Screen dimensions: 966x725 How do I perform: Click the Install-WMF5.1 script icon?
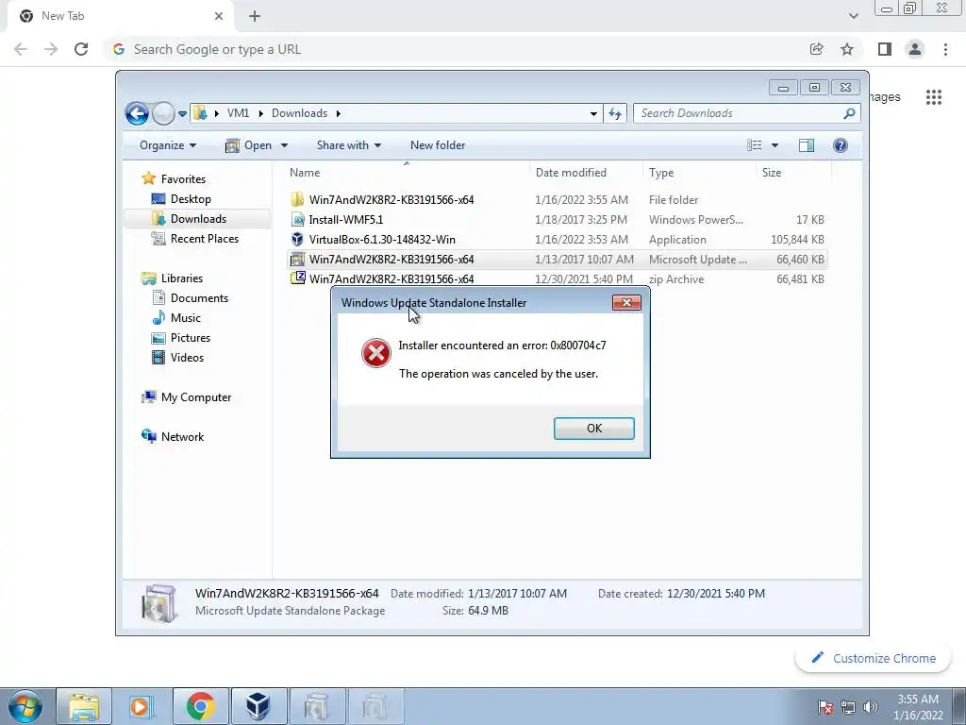(x=297, y=219)
